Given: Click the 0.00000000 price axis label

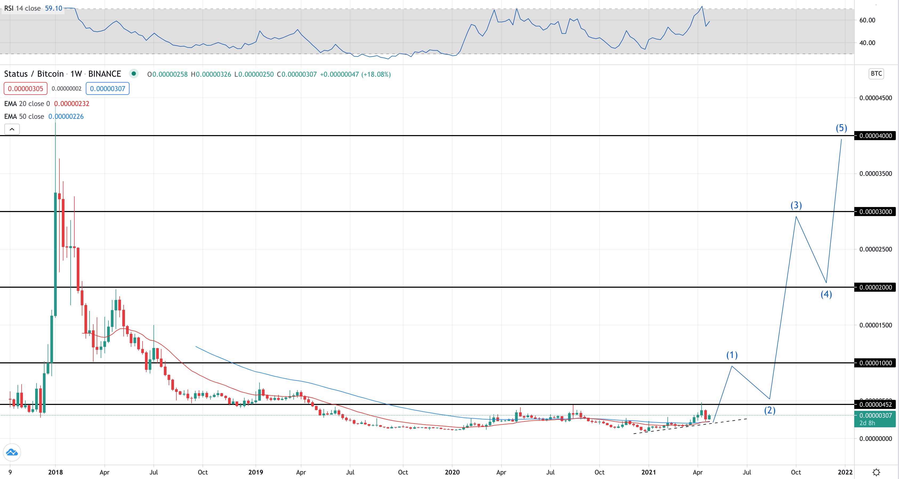Looking at the screenshot, I should coord(876,439).
